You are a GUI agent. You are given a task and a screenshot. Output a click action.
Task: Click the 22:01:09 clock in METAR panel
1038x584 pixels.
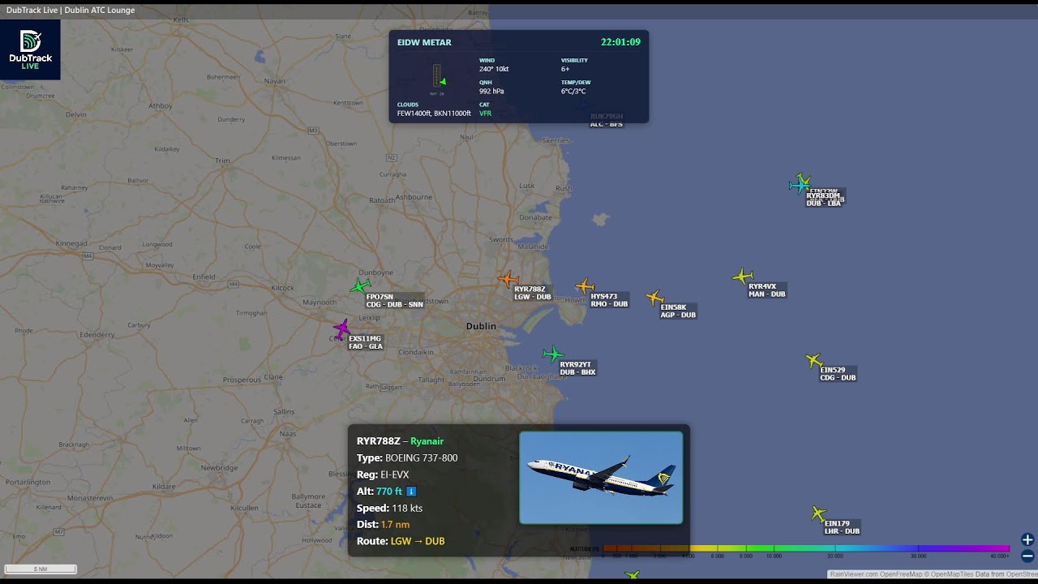point(620,42)
